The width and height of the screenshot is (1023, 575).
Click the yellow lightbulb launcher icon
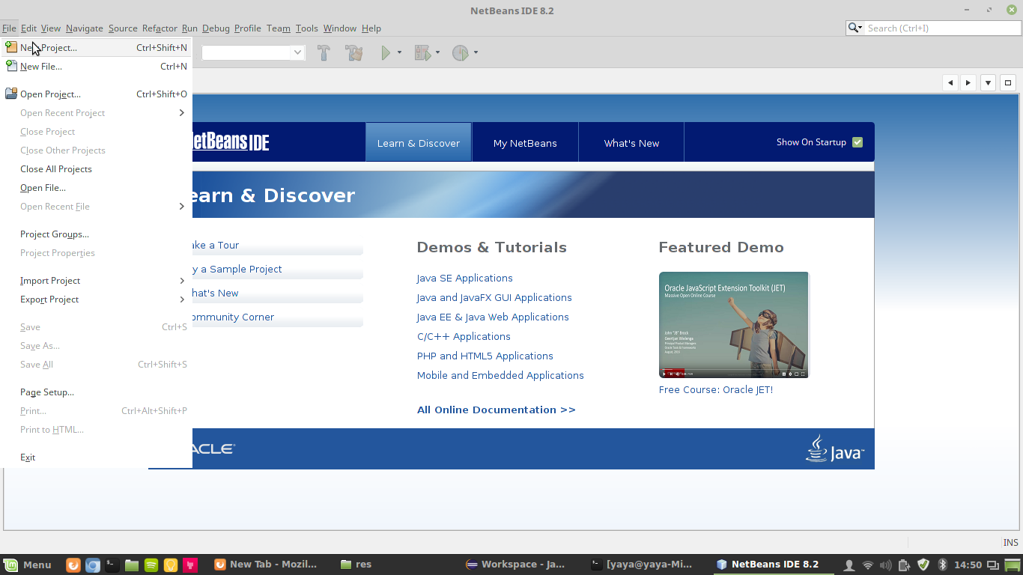[x=171, y=565]
